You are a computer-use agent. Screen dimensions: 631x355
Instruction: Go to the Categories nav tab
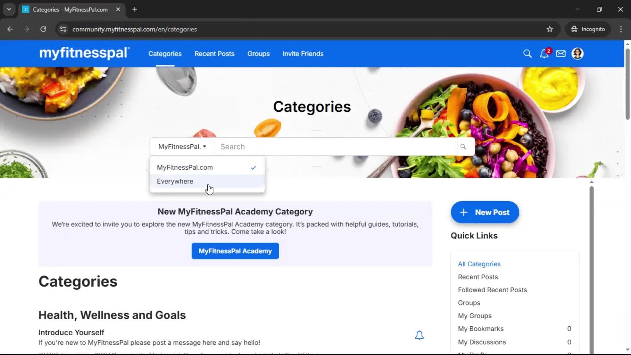pos(165,54)
